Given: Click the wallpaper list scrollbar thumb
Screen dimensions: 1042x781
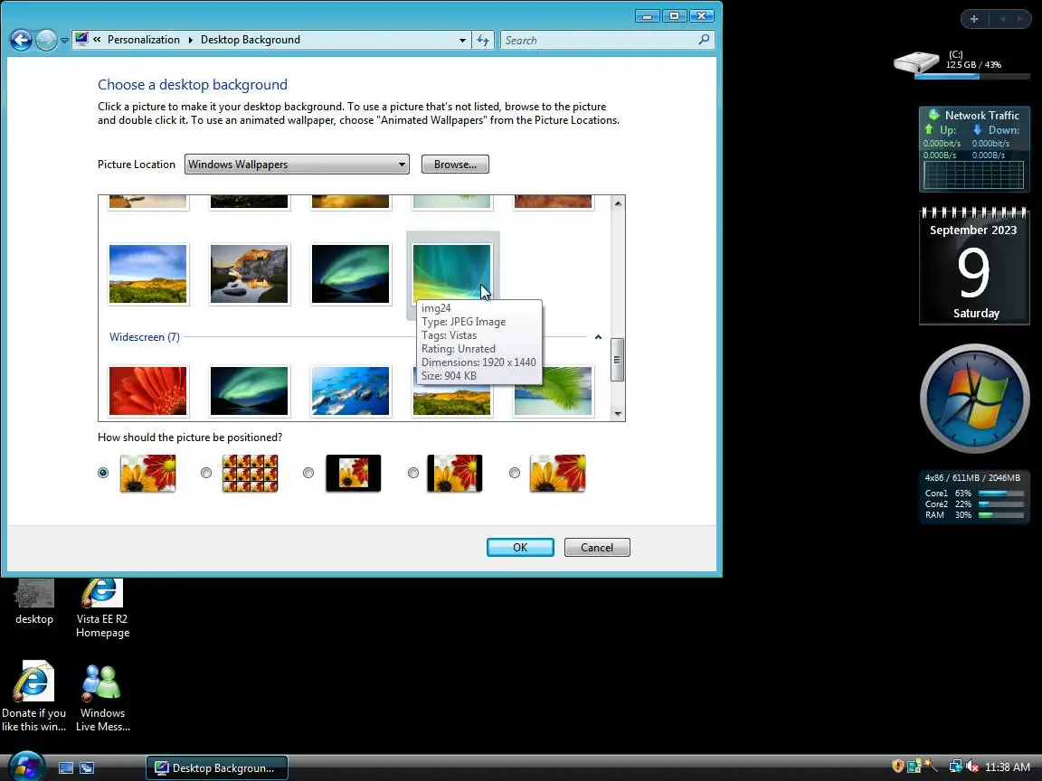Looking at the screenshot, I should coord(618,359).
